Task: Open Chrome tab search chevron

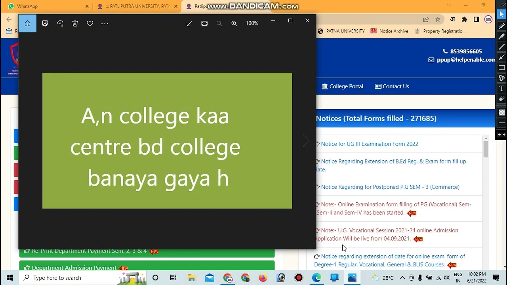Action: point(448,6)
